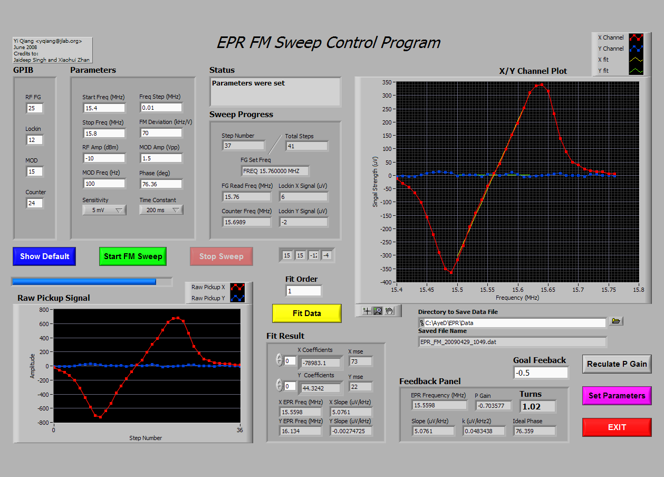Click the Lockin X Signal value 6

point(303,197)
